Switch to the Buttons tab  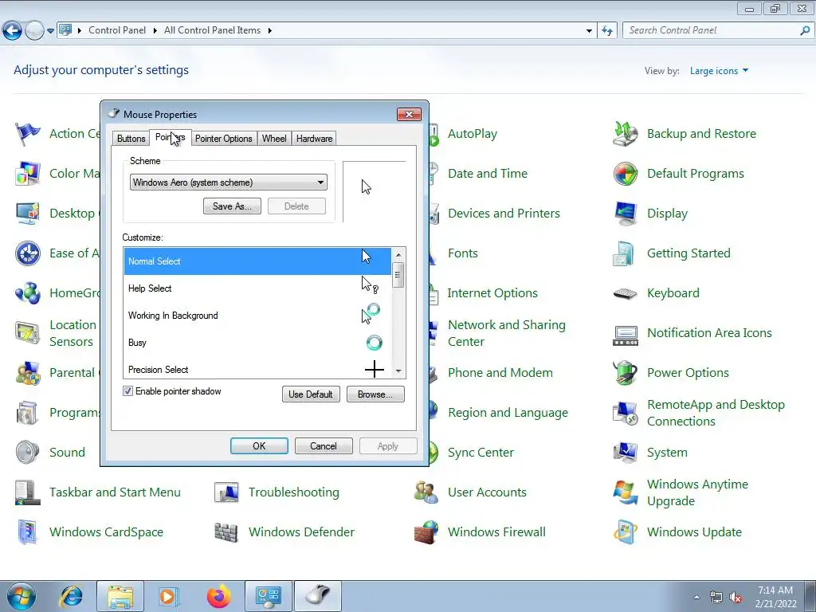pos(131,139)
